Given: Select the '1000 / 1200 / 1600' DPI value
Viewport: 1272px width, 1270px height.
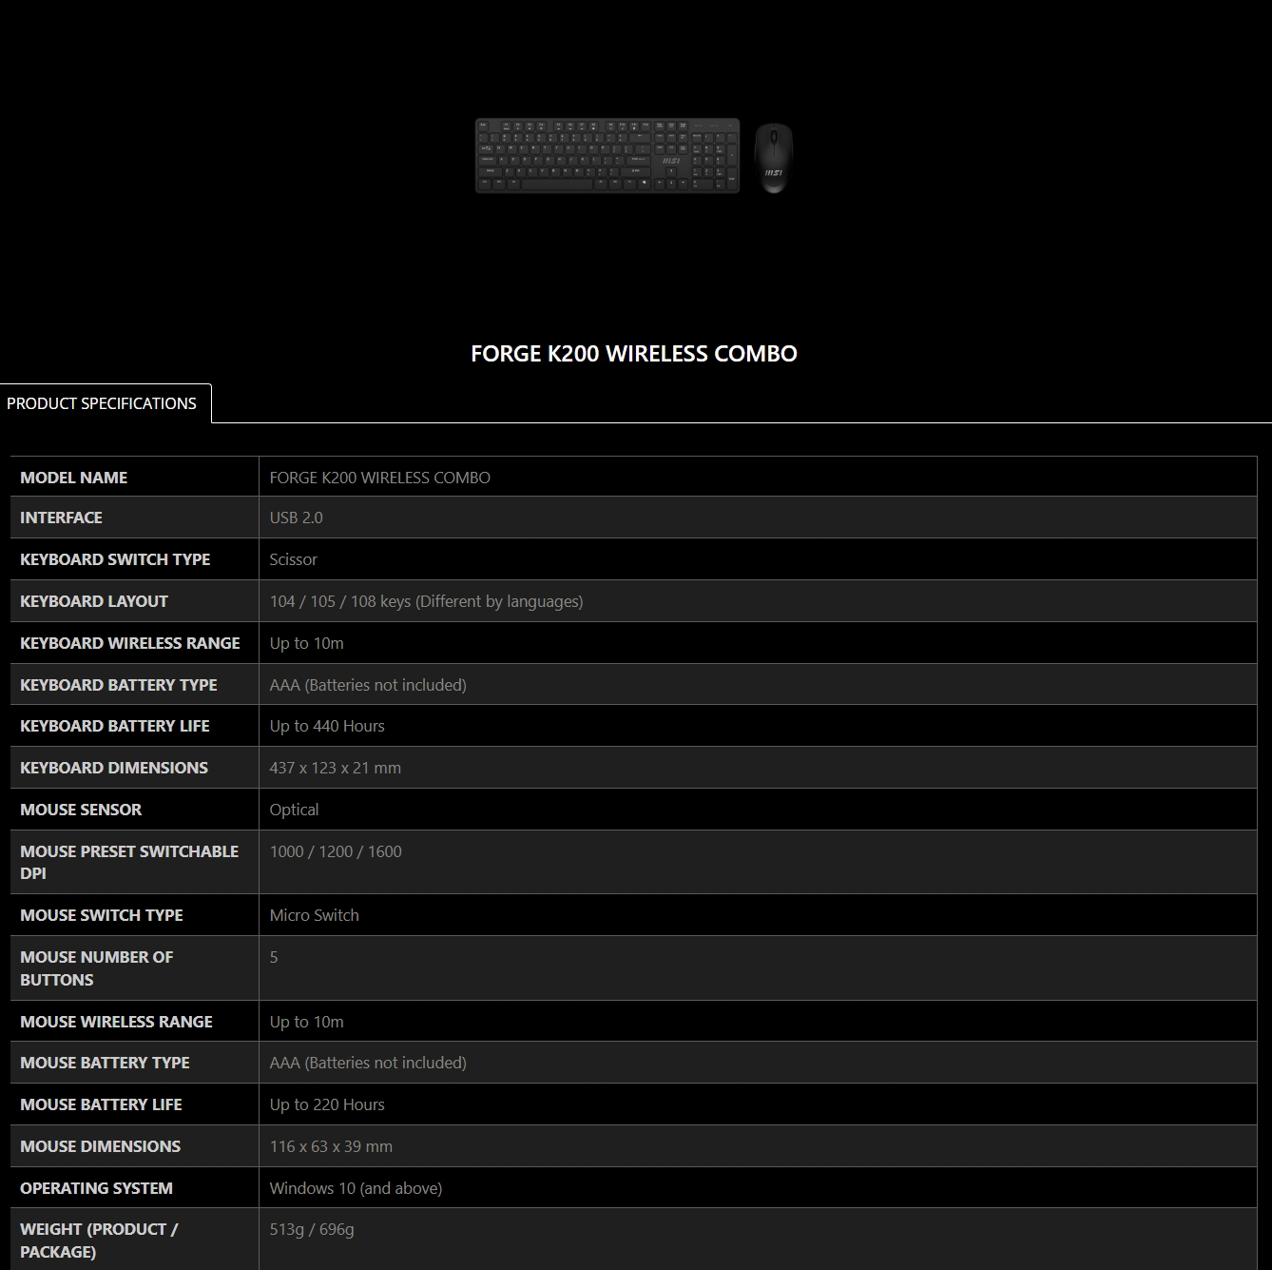Looking at the screenshot, I should 336,851.
